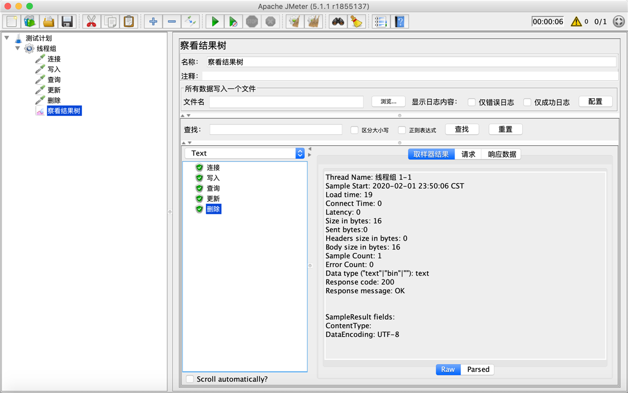Click the broom Reset Search icon

pyautogui.click(x=356, y=21)
